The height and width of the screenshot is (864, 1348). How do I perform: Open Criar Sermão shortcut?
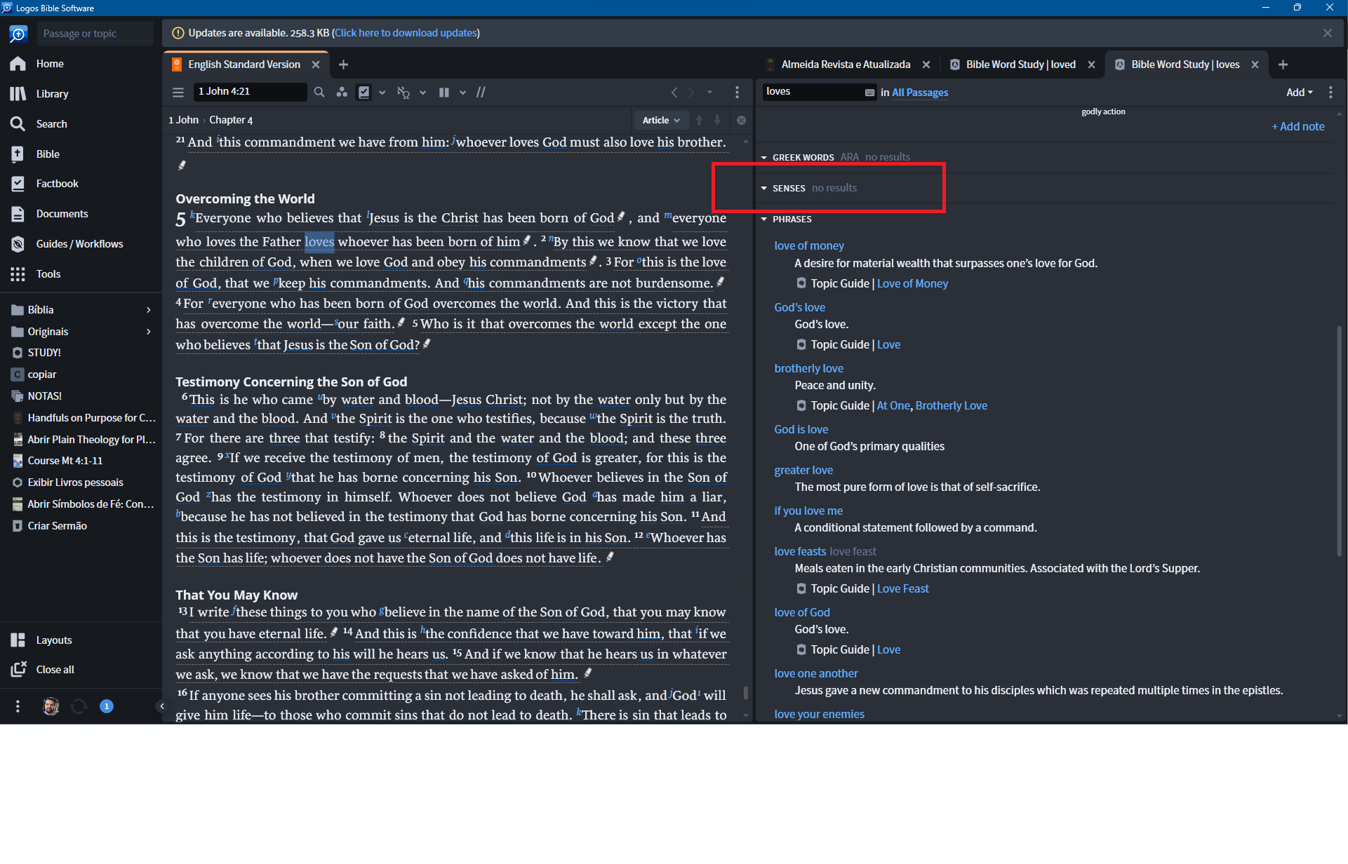[57, 526]
